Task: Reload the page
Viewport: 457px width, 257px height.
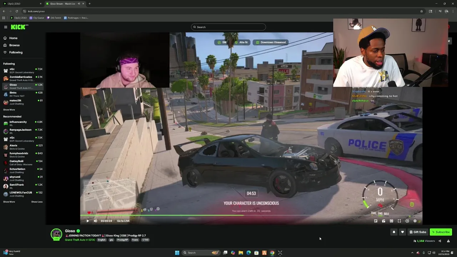Action: (16, 11)
